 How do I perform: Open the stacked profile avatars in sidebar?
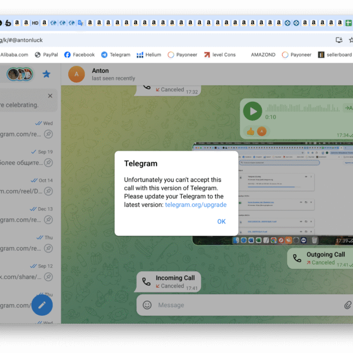[19, 74]
